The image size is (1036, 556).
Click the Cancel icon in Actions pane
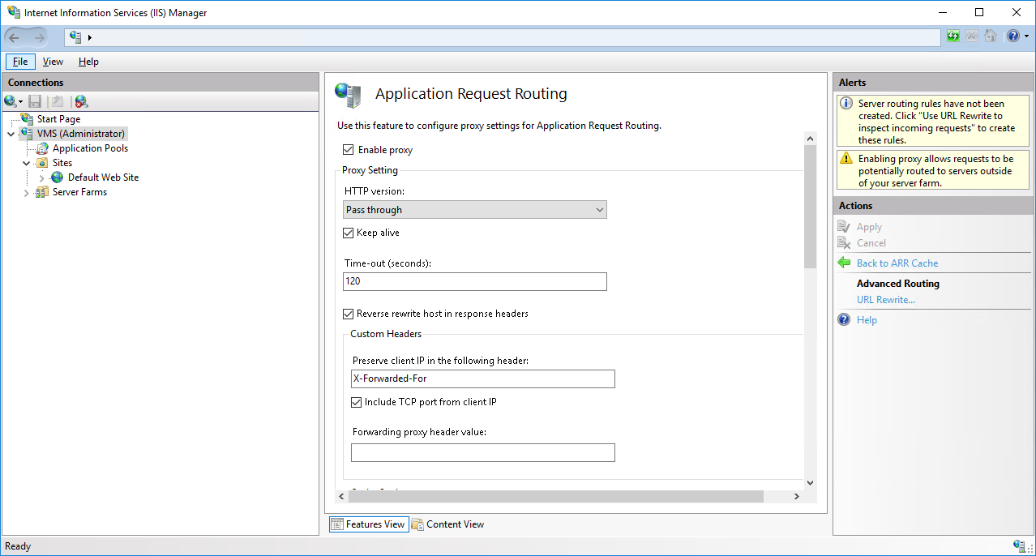click(x=844, y=243)
